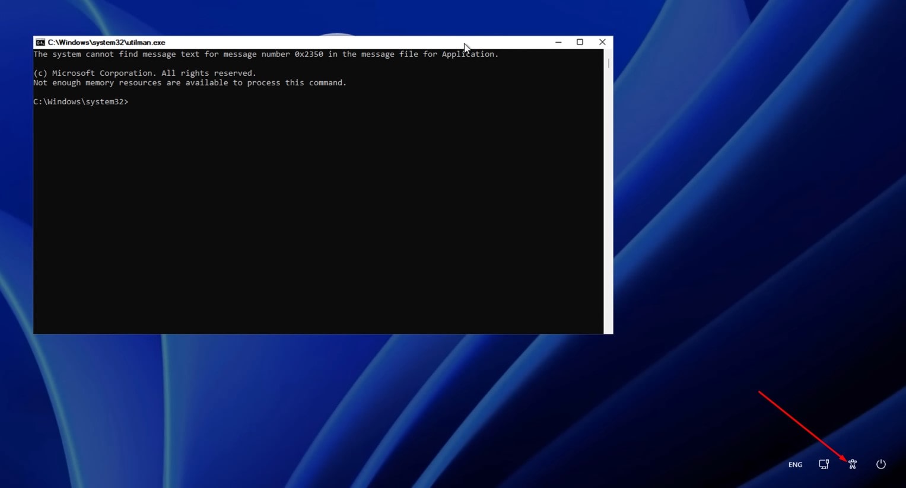Close the utilman.exe command window
Screen dimensions: 906x488
602,42
